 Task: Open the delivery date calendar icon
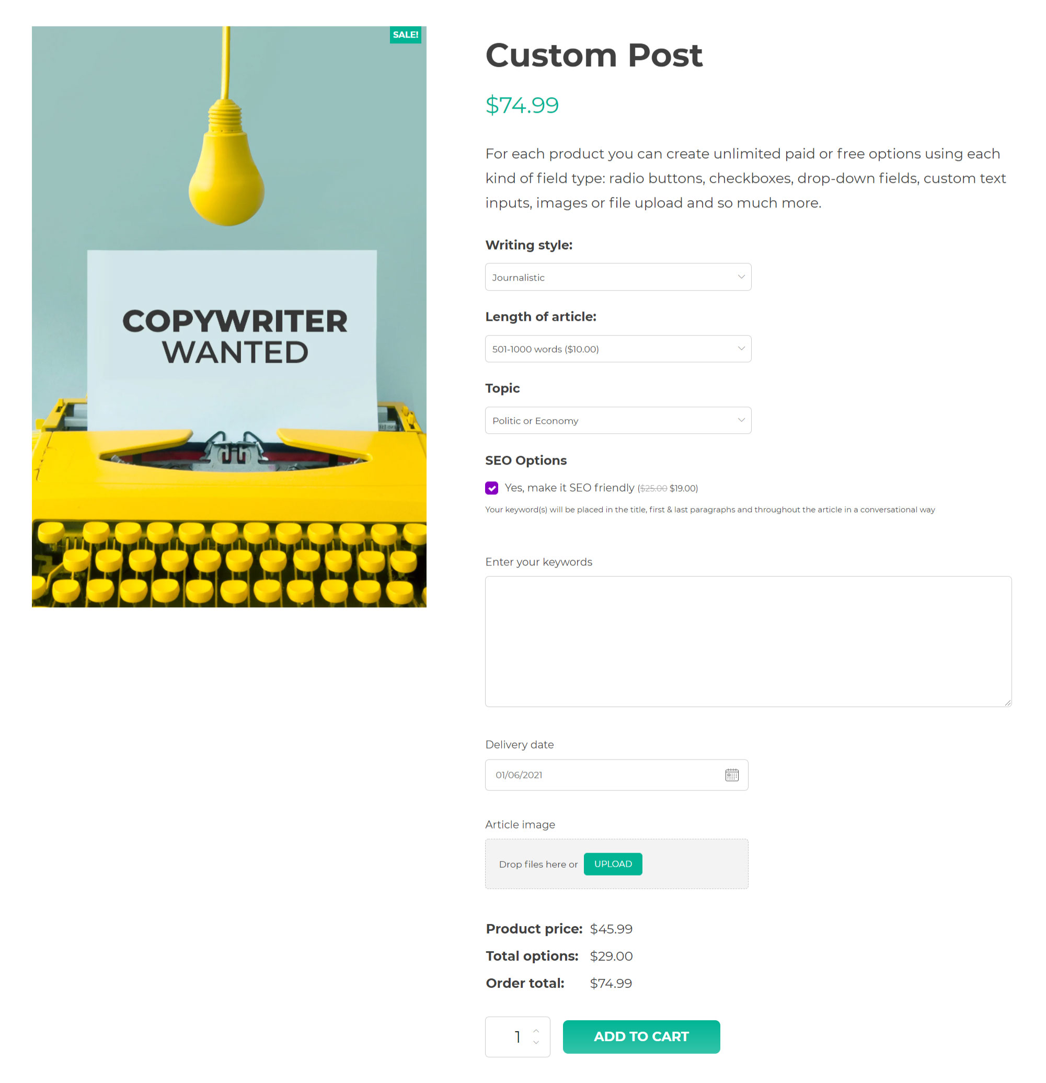[732, 775]
